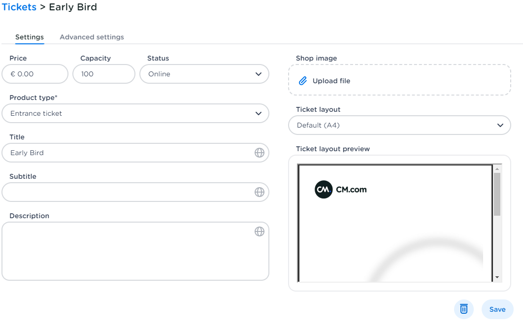Screen dimensions: 523x328
Task: Open the Status dropdown showing Online
Action: point(204,74)
